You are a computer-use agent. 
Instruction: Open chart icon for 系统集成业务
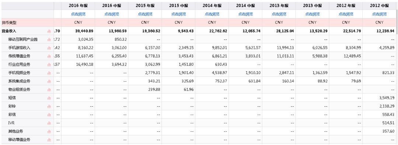49,81
